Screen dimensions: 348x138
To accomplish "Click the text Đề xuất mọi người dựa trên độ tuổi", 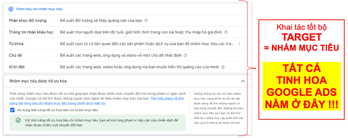I will click(141, 32).
